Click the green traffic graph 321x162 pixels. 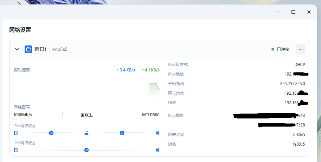(x=155, y=90)
